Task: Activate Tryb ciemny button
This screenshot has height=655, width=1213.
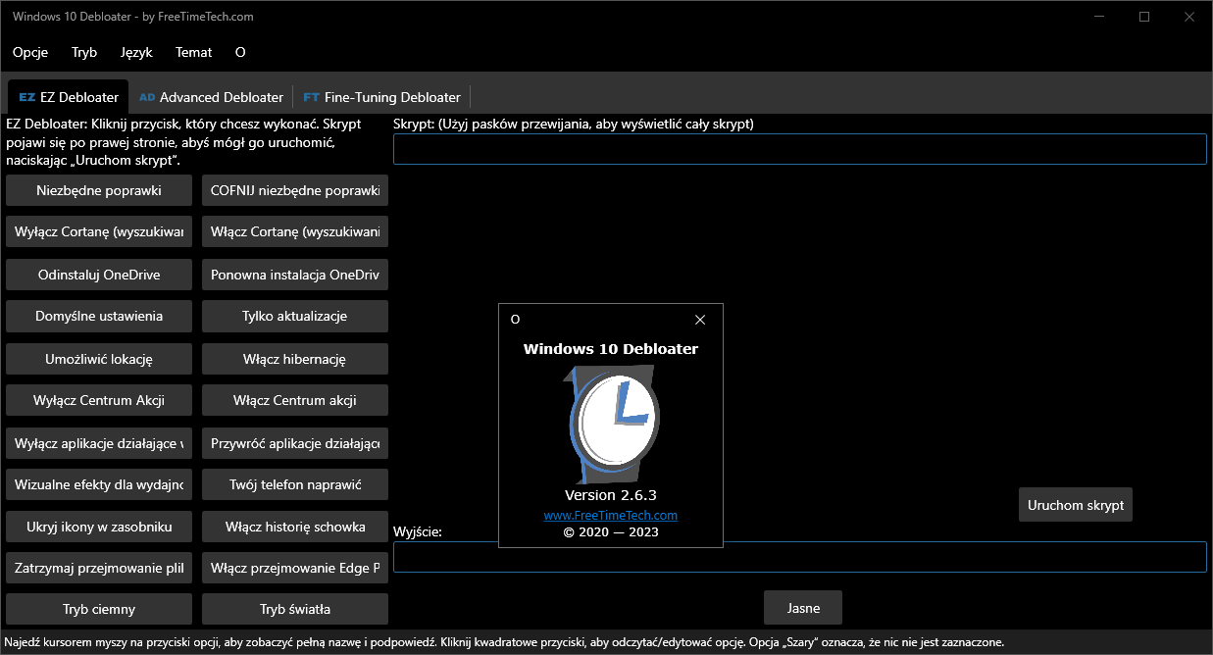Action: point(99,609)
